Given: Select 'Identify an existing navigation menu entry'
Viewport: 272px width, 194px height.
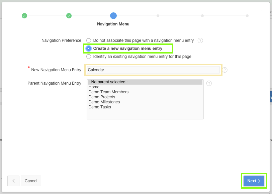Looking at the screenshot, I should (x=89, y=57).
